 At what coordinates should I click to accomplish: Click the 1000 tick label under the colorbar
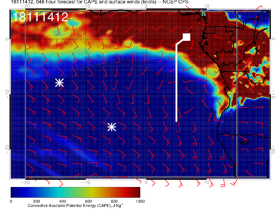(140, 201)
